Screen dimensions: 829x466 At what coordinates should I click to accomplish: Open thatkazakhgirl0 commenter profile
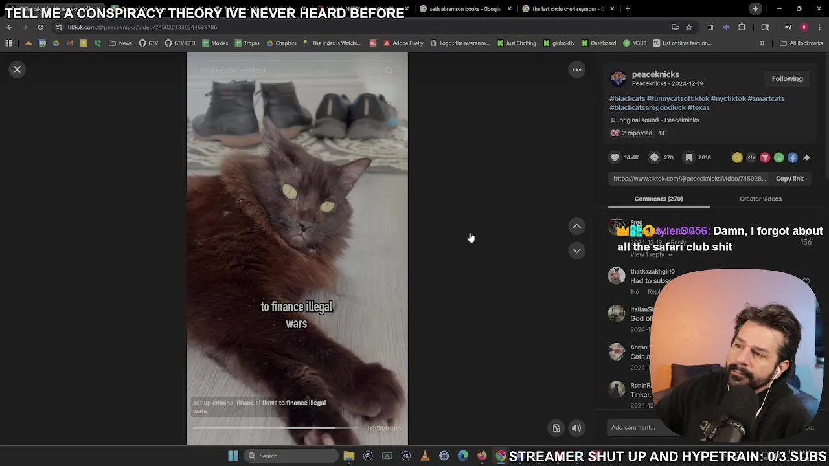coord(652,272)
